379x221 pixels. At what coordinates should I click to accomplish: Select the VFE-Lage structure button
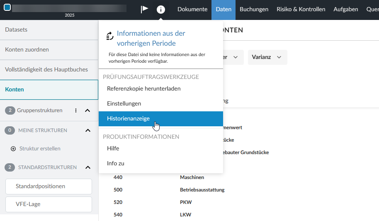click(x=49, y=204)
